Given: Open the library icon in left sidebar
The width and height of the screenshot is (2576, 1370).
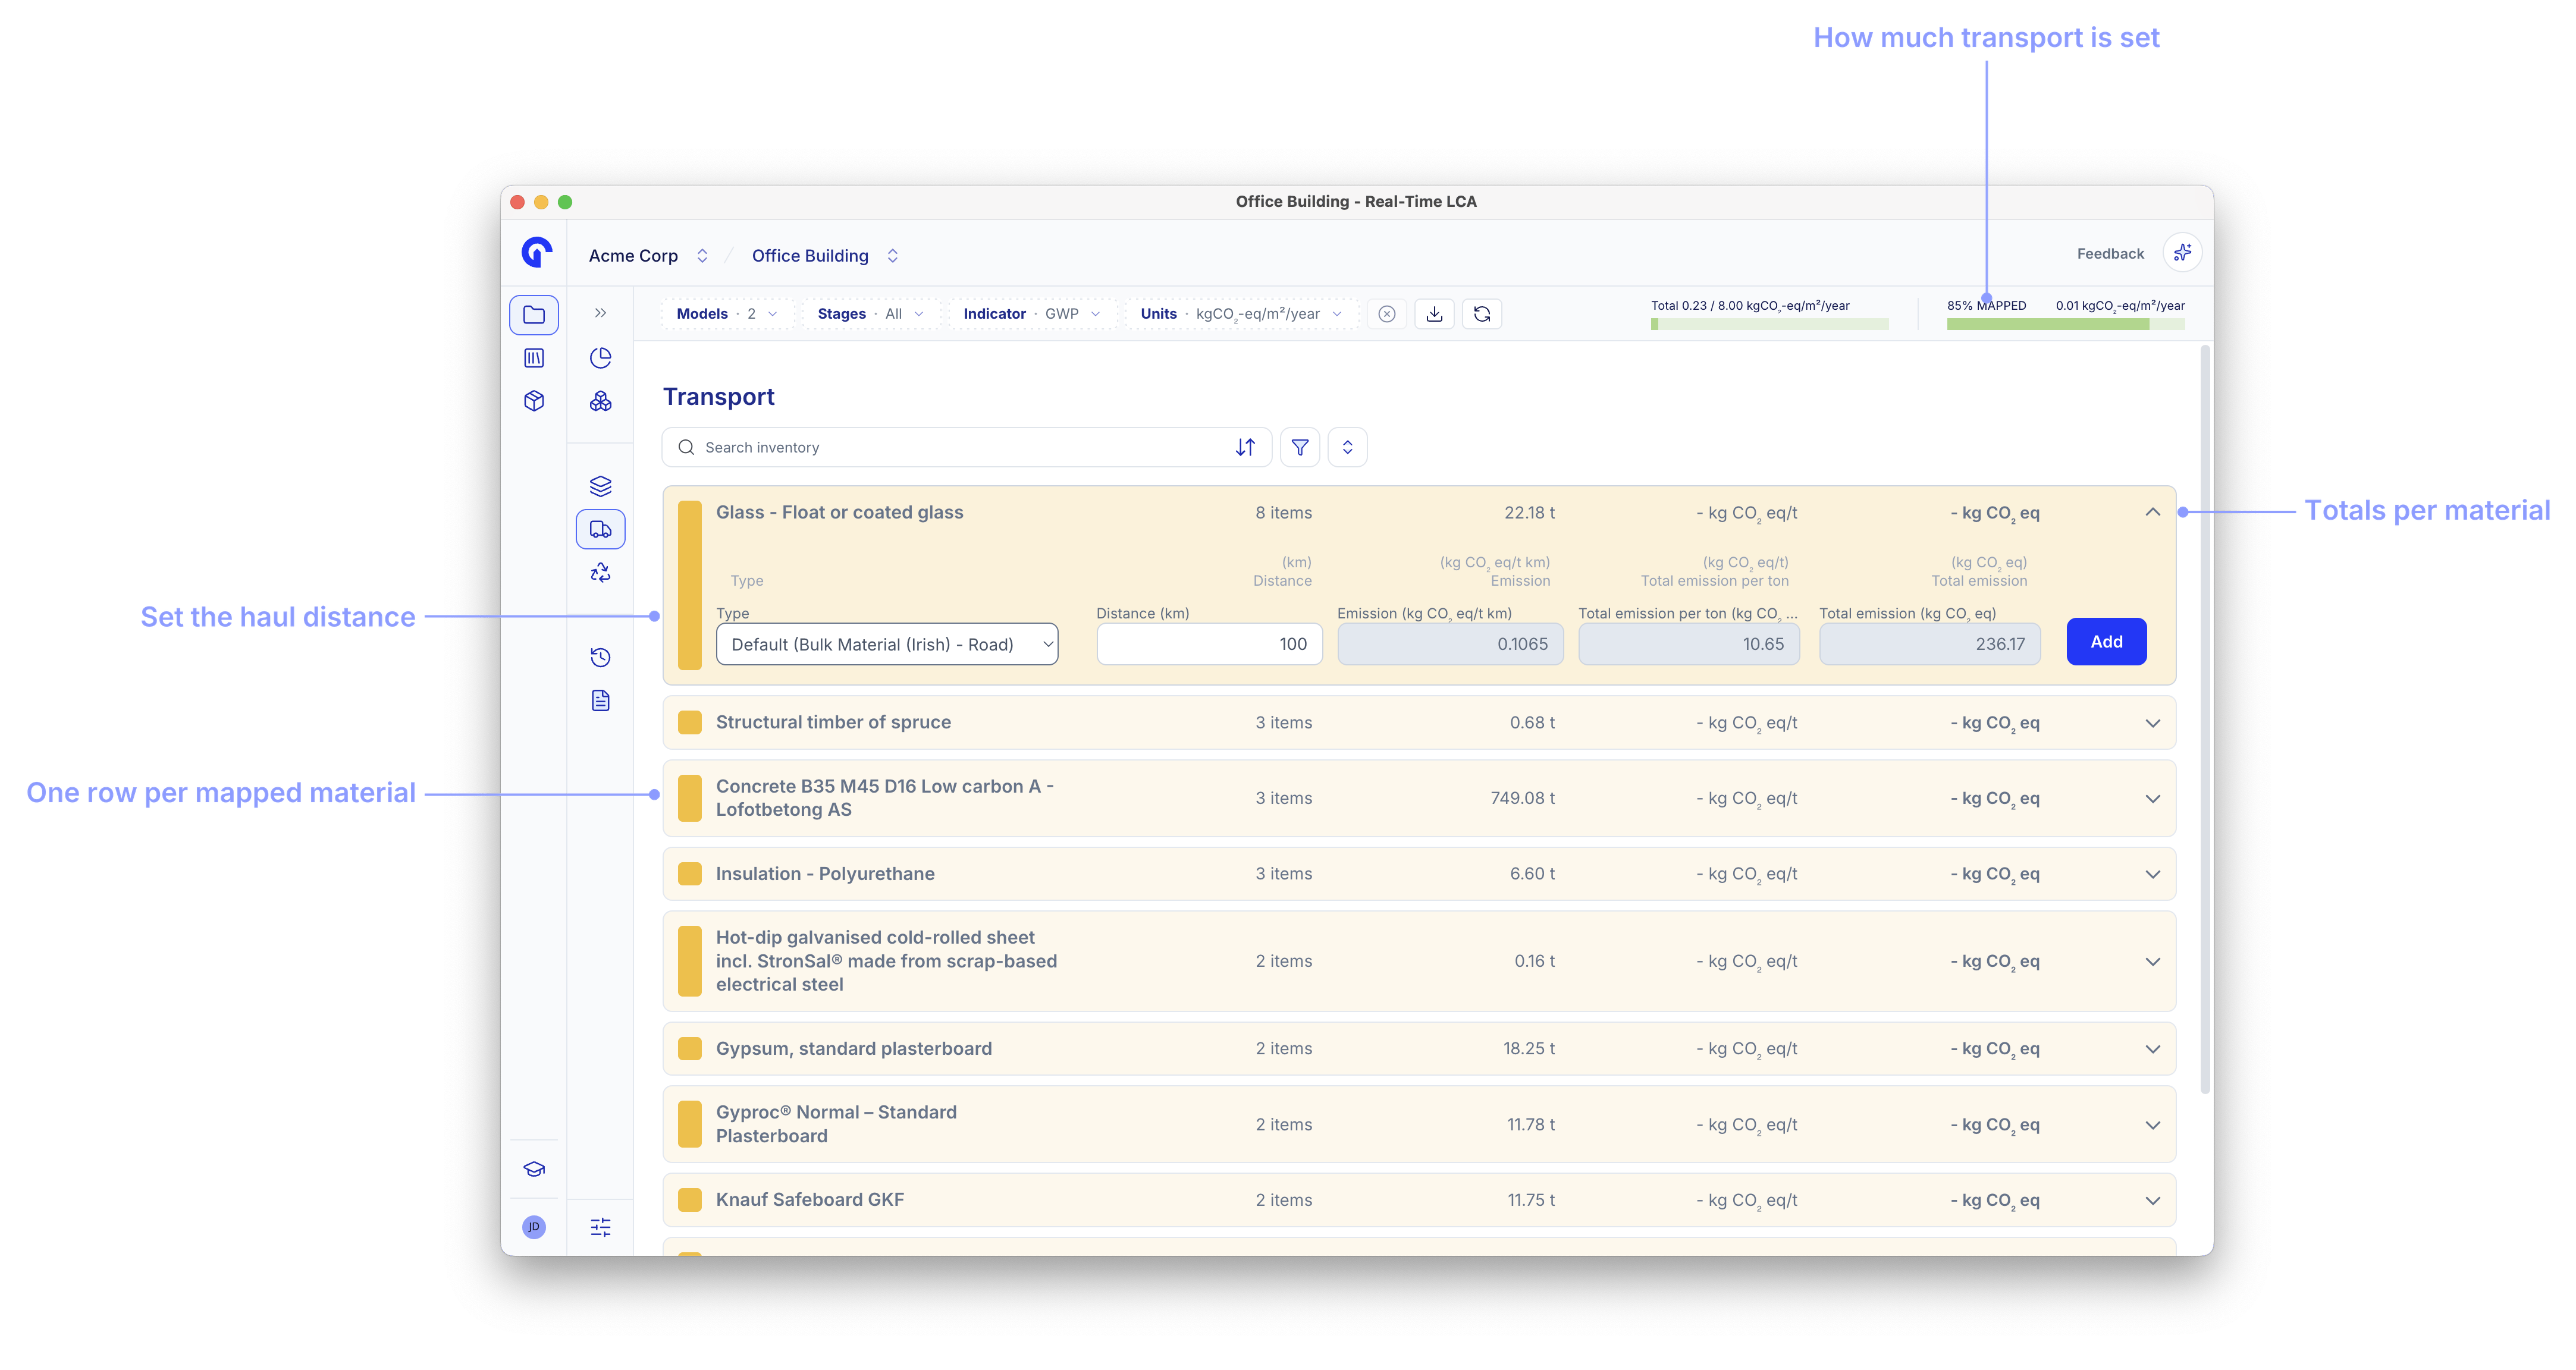Looking at the screenshot, I should coord(534,358).
